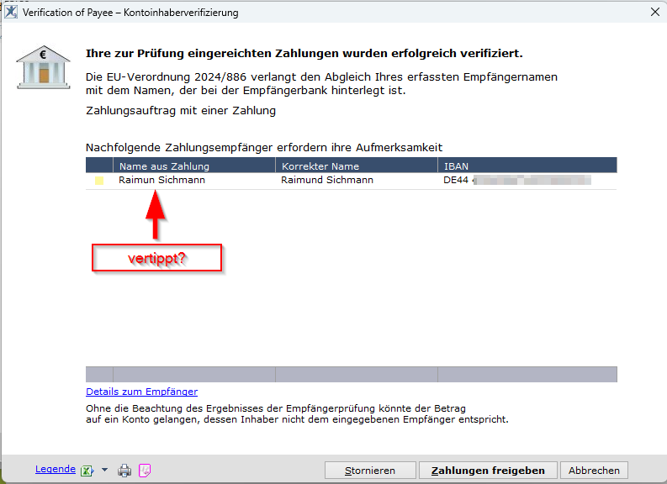This screenshot has height=484, width=667.
Task: Click the Zahlungen freigeben button
Action: (x=488, y=471)
